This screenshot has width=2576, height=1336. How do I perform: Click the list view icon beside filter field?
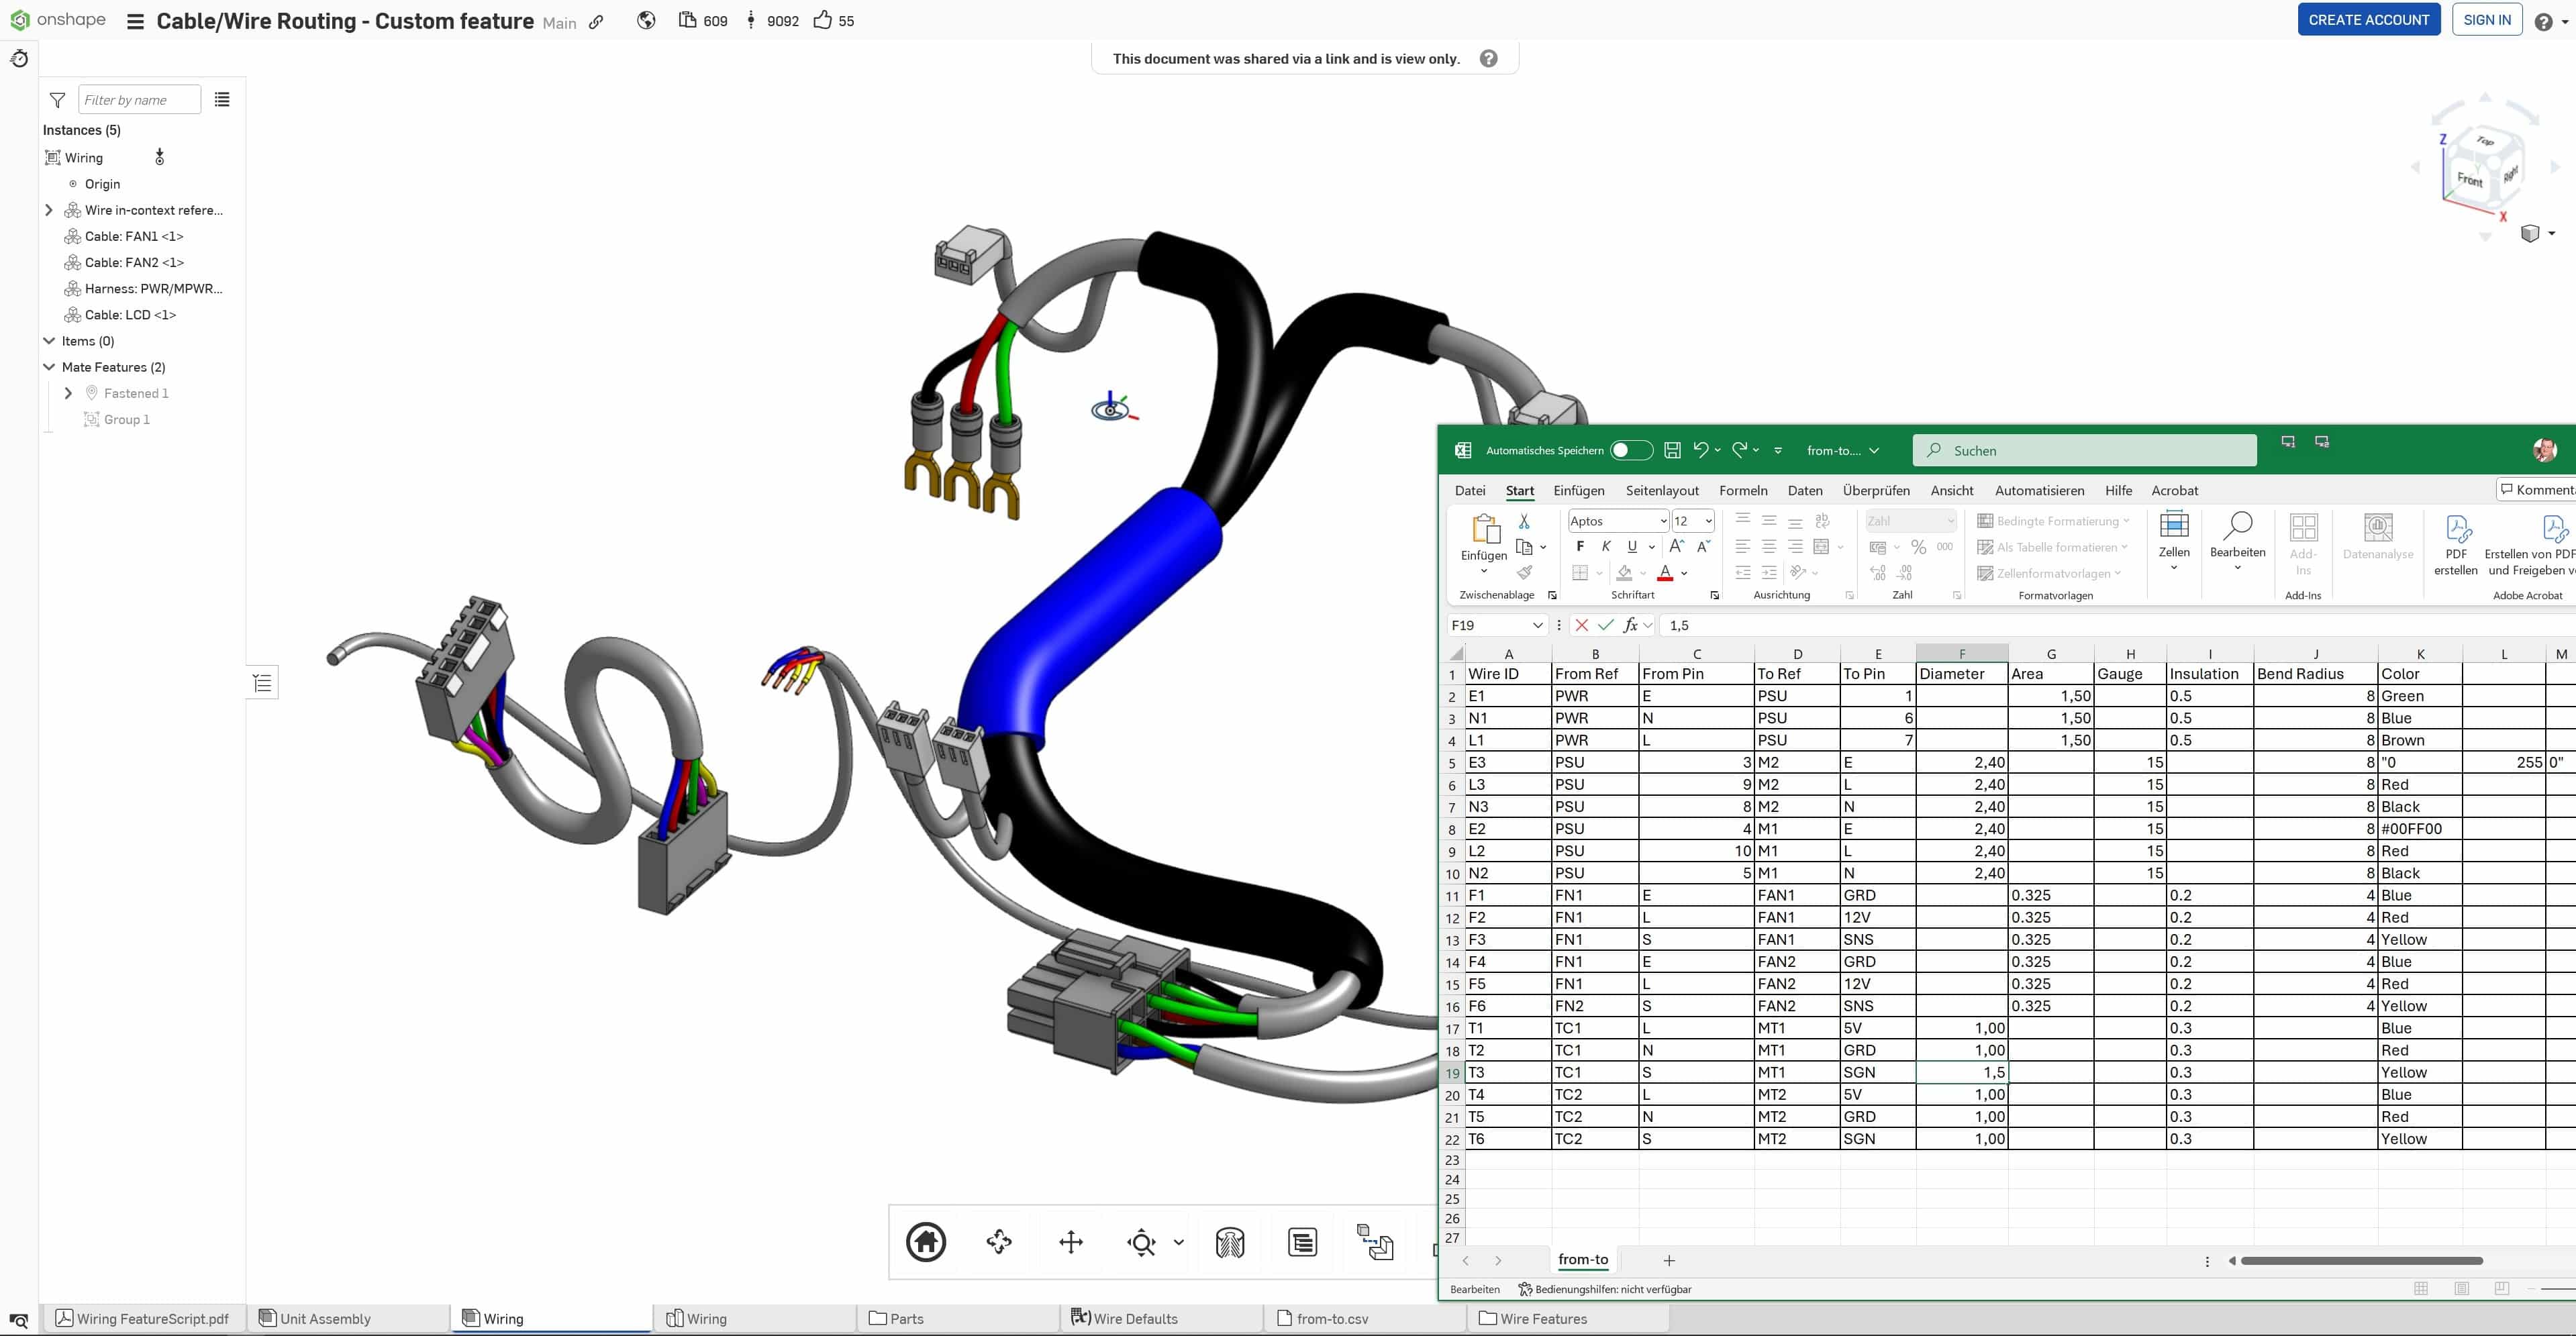222,100
